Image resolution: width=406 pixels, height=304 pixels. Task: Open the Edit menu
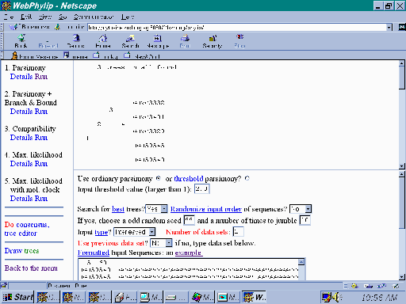(26, 17)
